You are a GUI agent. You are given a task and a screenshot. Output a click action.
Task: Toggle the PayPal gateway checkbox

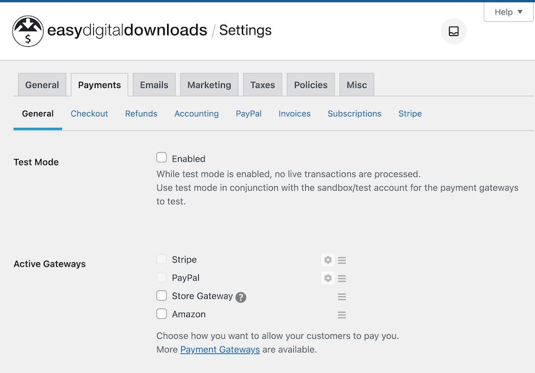[161, 277]
